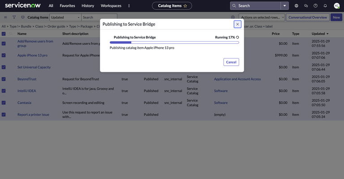
Task: Open the KC user avatar menu
Action: click(337, 6)
